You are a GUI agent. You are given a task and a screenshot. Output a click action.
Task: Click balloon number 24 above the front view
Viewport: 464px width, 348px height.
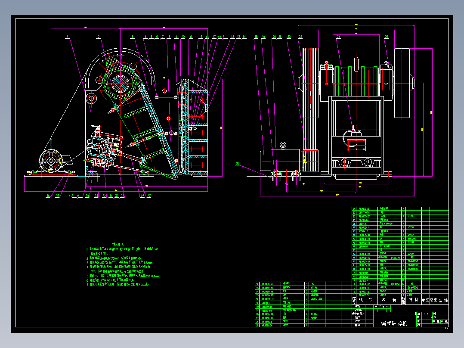coord(338,37)
